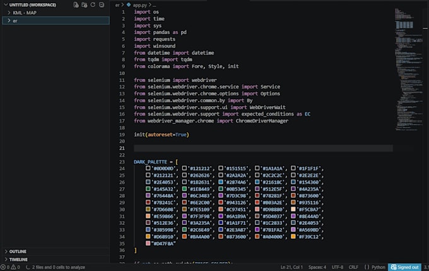The width and height of the screenshot is (429, 271).
Task: Open color picker swatch for '#A569BD'
Action: (x=293, y=229)
